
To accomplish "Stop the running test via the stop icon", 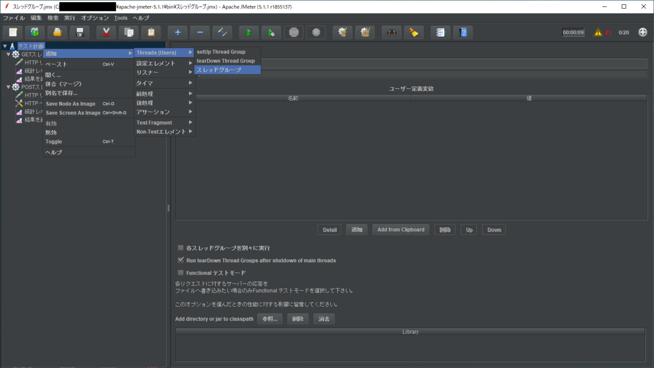I will click(x=293, y=32).
